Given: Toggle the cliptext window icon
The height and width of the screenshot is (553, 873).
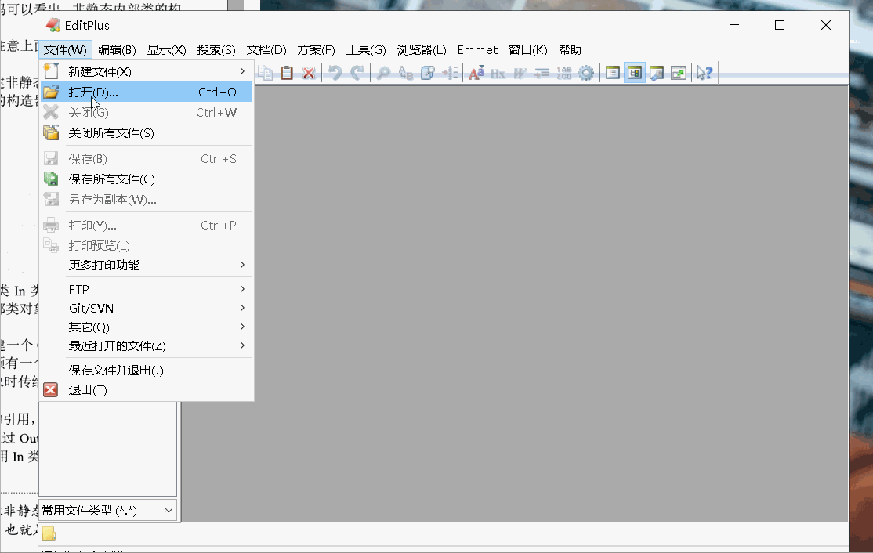Looking at the screenshot, I should [x=613, y=73].
